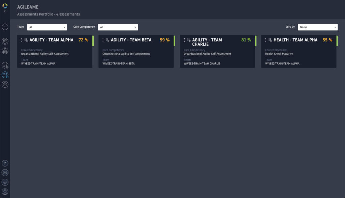Click the green status bar on Team Charlie card
Image resolution: width=345 pixels, height=198 pixels.
pyautogui.click(x=256, y=41)
